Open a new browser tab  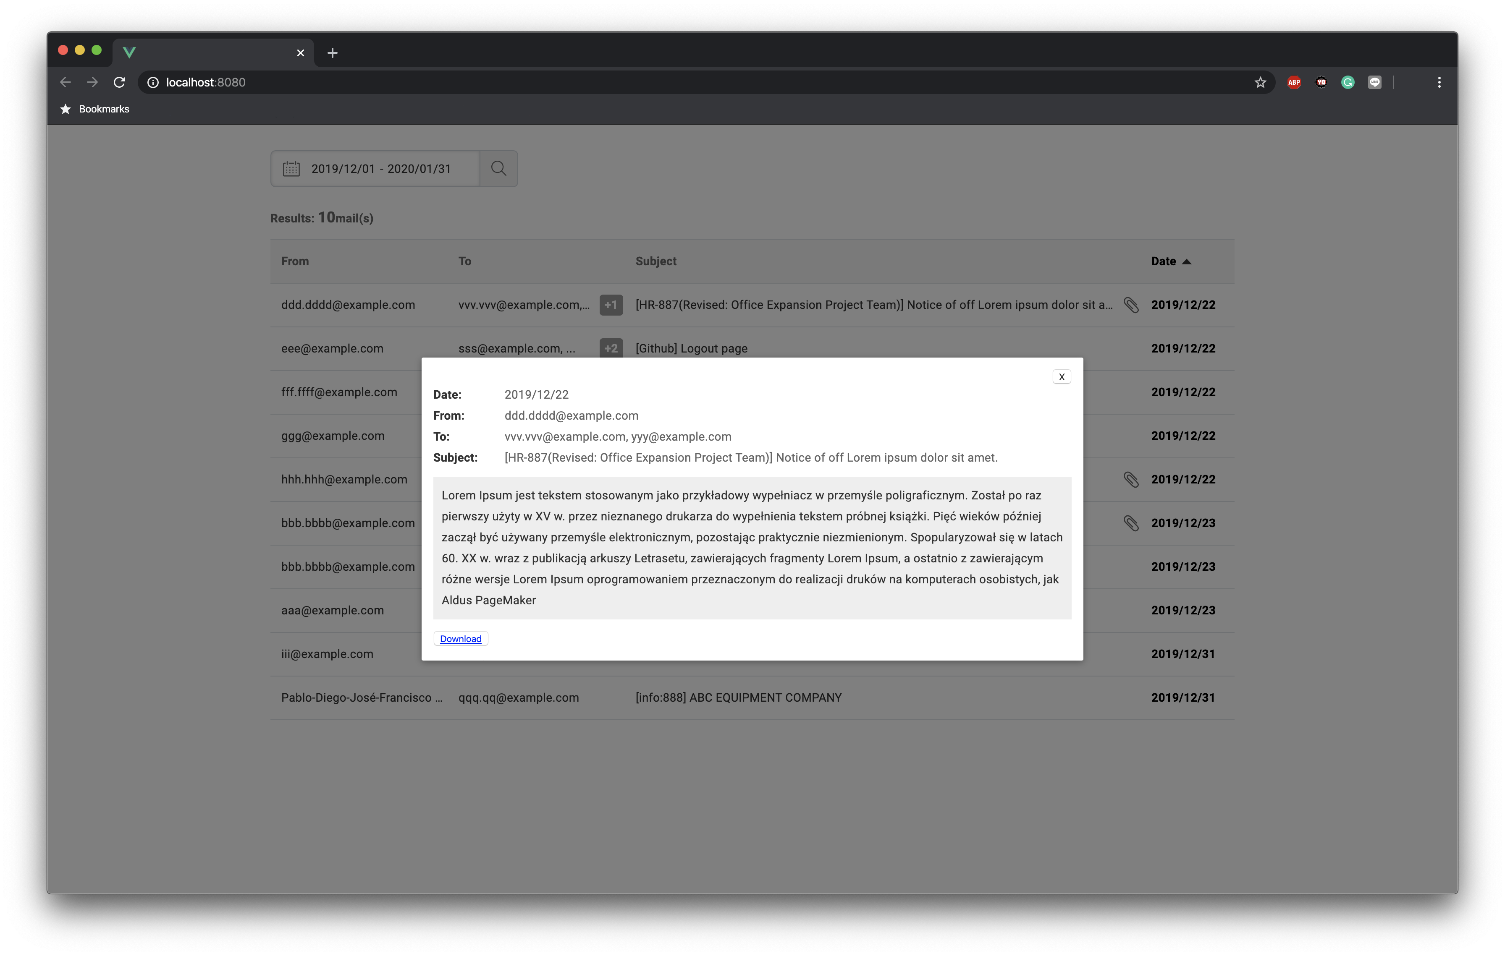[333, 53]
